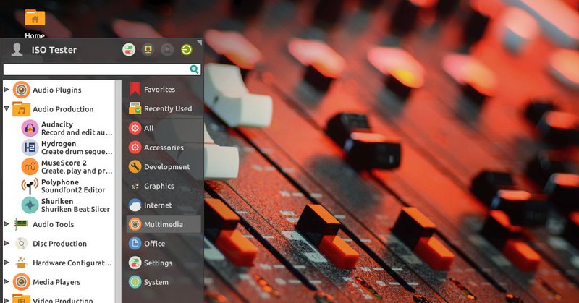Click the application list vertical scrollbar
This screenshot has height=303, width=579.
[x=118, y=192]
